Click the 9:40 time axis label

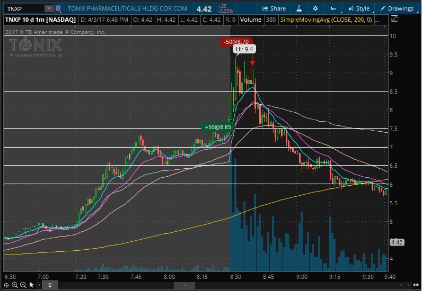click(x=390, y=277)
